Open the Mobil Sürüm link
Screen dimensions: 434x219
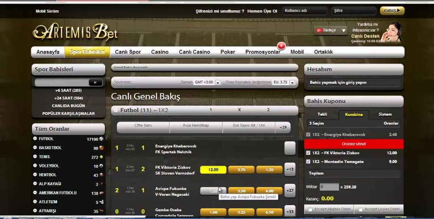pos(47,11)
